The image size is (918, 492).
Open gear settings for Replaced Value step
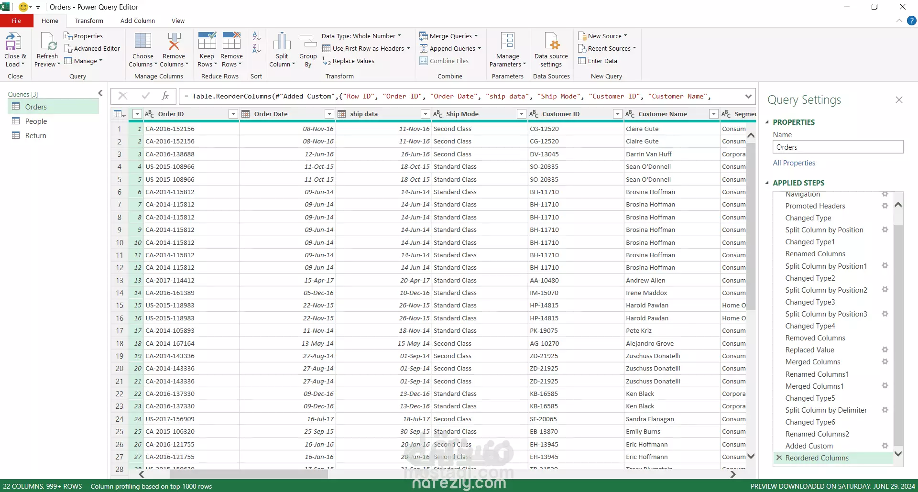(885, 350)
